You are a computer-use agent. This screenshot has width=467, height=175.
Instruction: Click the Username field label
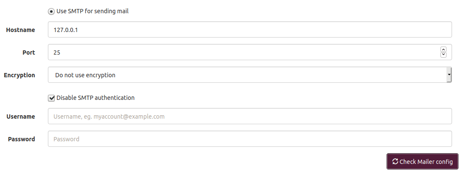(x=21, y=116)
